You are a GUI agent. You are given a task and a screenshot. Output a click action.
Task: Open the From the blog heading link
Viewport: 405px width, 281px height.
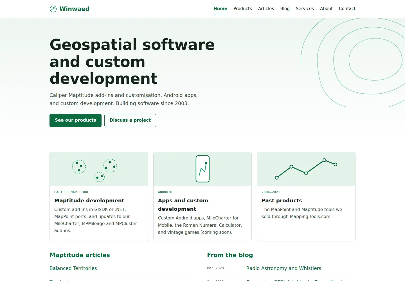point(230,255)
